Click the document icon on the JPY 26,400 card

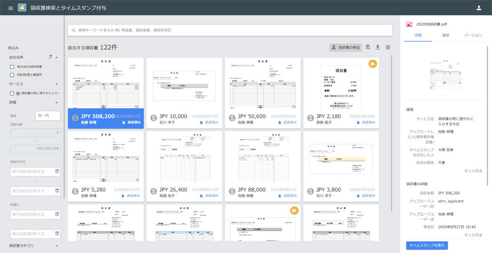click(201, 195)
